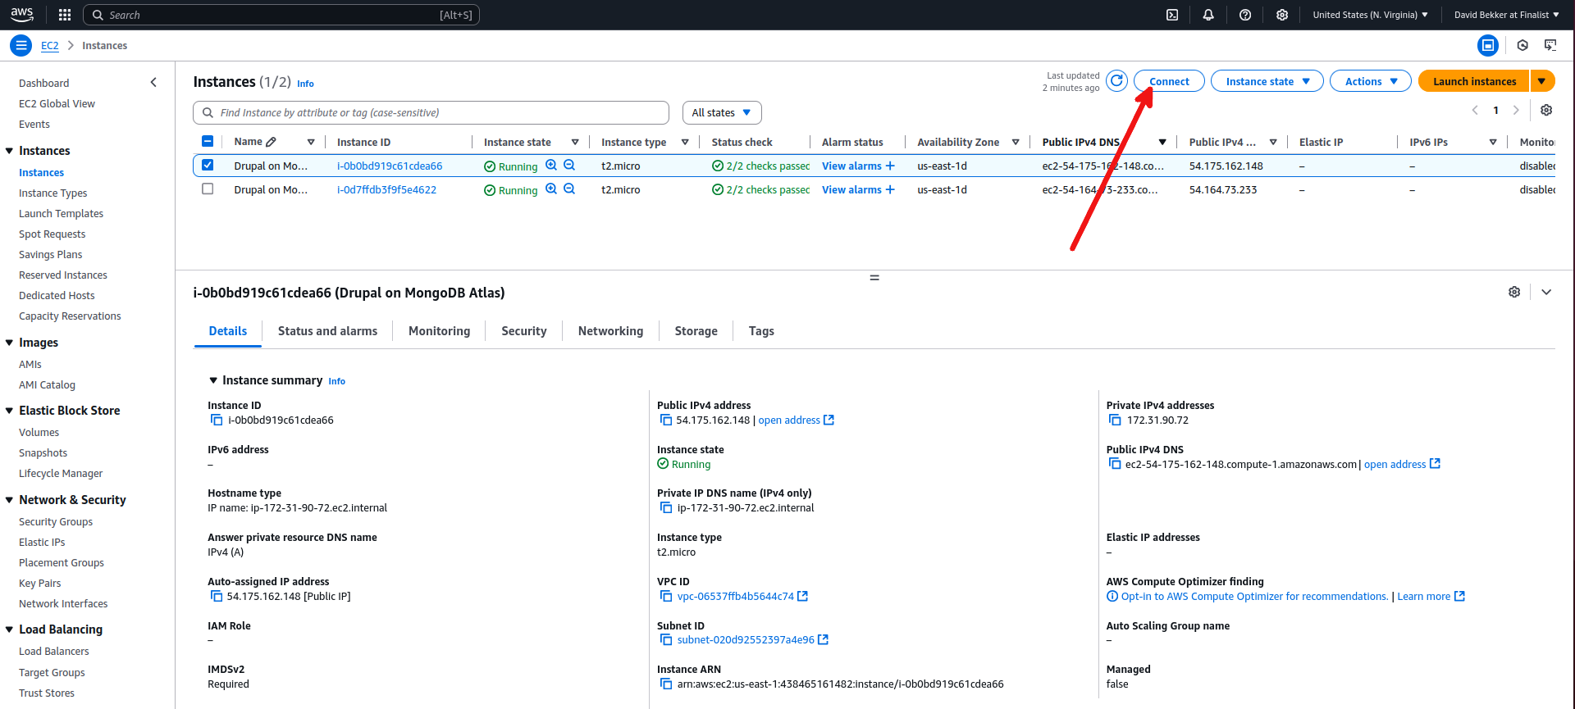This screenshot has height=709, width=1575.
Task: Open the EC2 breadcrumb link
Action: point(50,46)
